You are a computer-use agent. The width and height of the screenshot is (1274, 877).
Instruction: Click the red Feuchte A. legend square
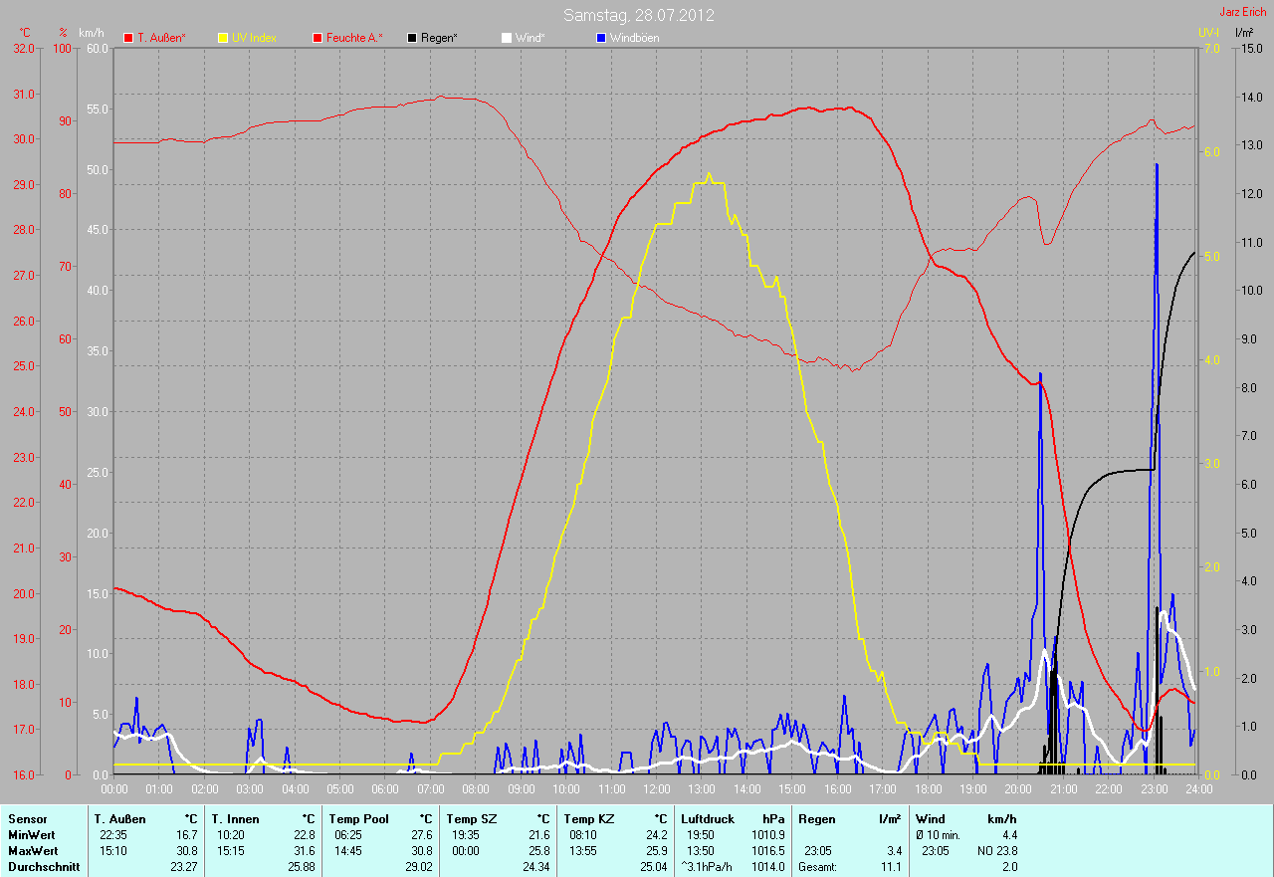point(318,38)
